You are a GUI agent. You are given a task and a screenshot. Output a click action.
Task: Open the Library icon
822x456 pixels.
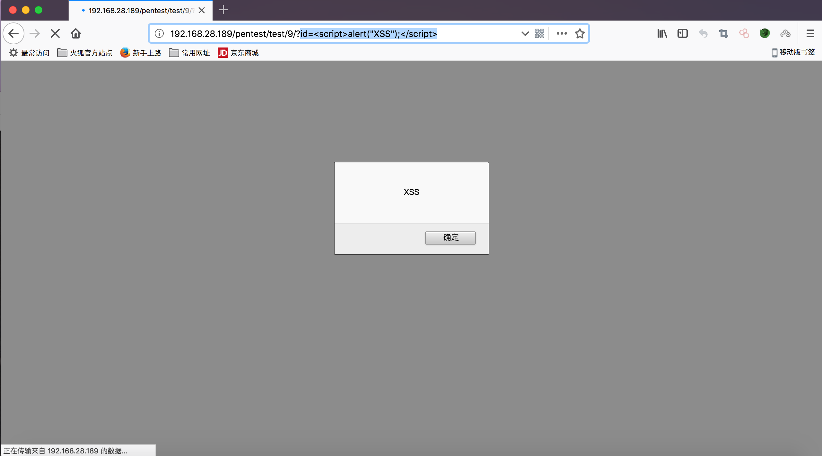662,33
